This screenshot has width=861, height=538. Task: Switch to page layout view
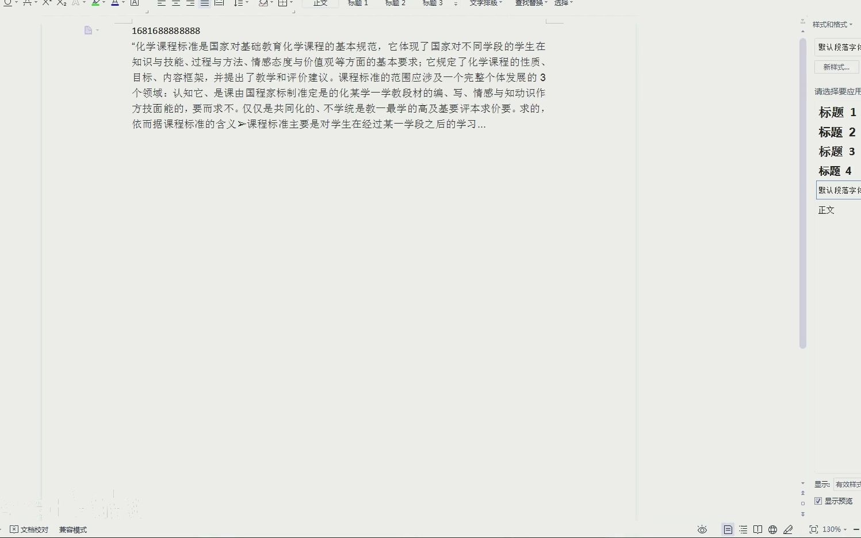pos(728,529)
